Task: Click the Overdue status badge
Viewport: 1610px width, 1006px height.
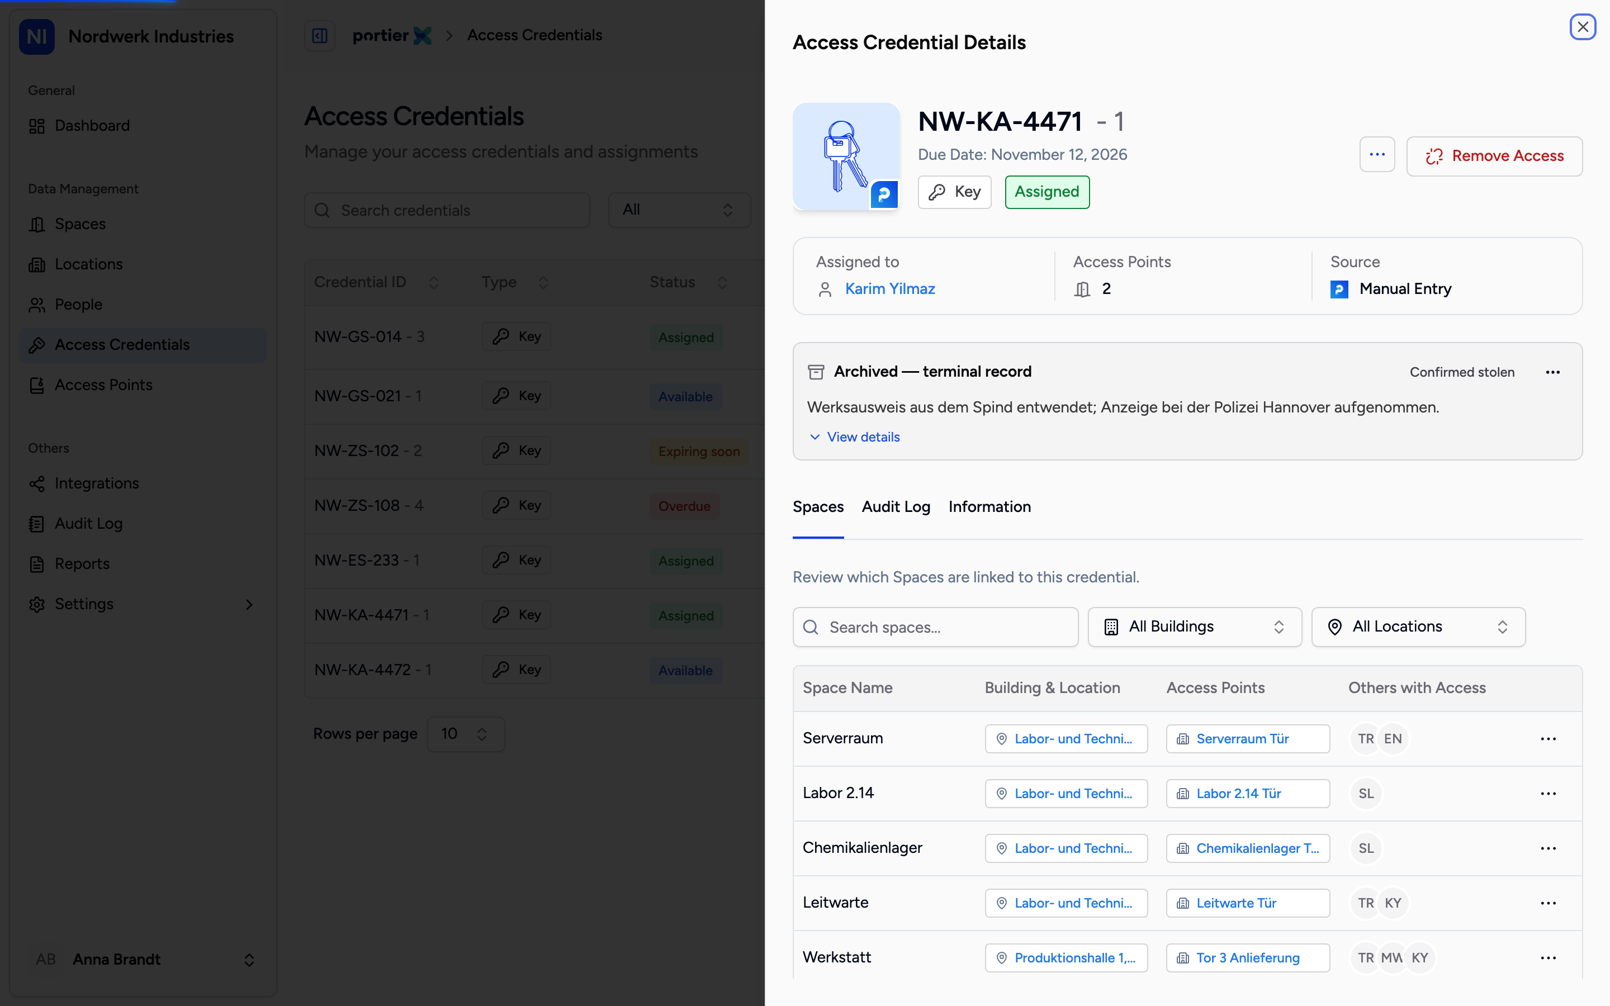Action: [x=684, y=506]
